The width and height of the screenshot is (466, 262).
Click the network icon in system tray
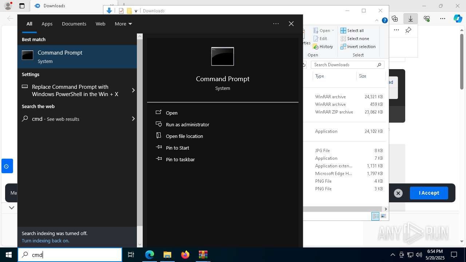click(410, 255)
